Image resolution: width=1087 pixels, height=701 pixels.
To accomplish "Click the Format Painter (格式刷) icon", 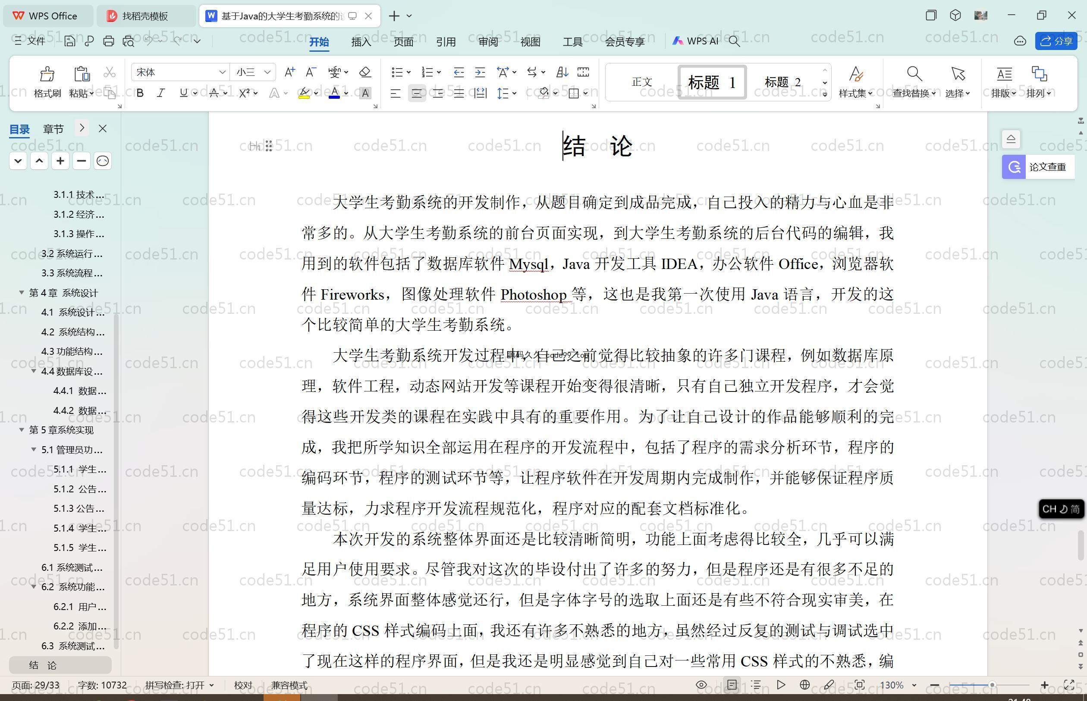I will pyautogui.click(x=47, y=74).
